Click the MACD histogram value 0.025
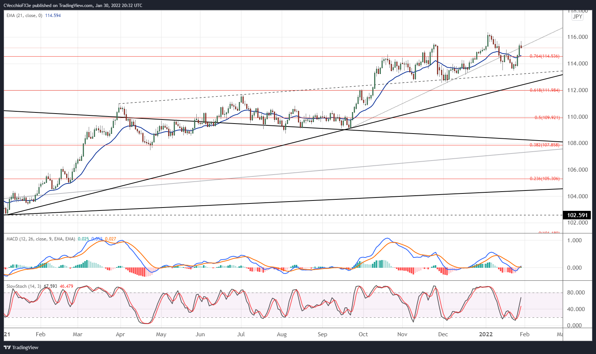Image resolution: width=596 pixels, height=354 pixels. (83, 239)
